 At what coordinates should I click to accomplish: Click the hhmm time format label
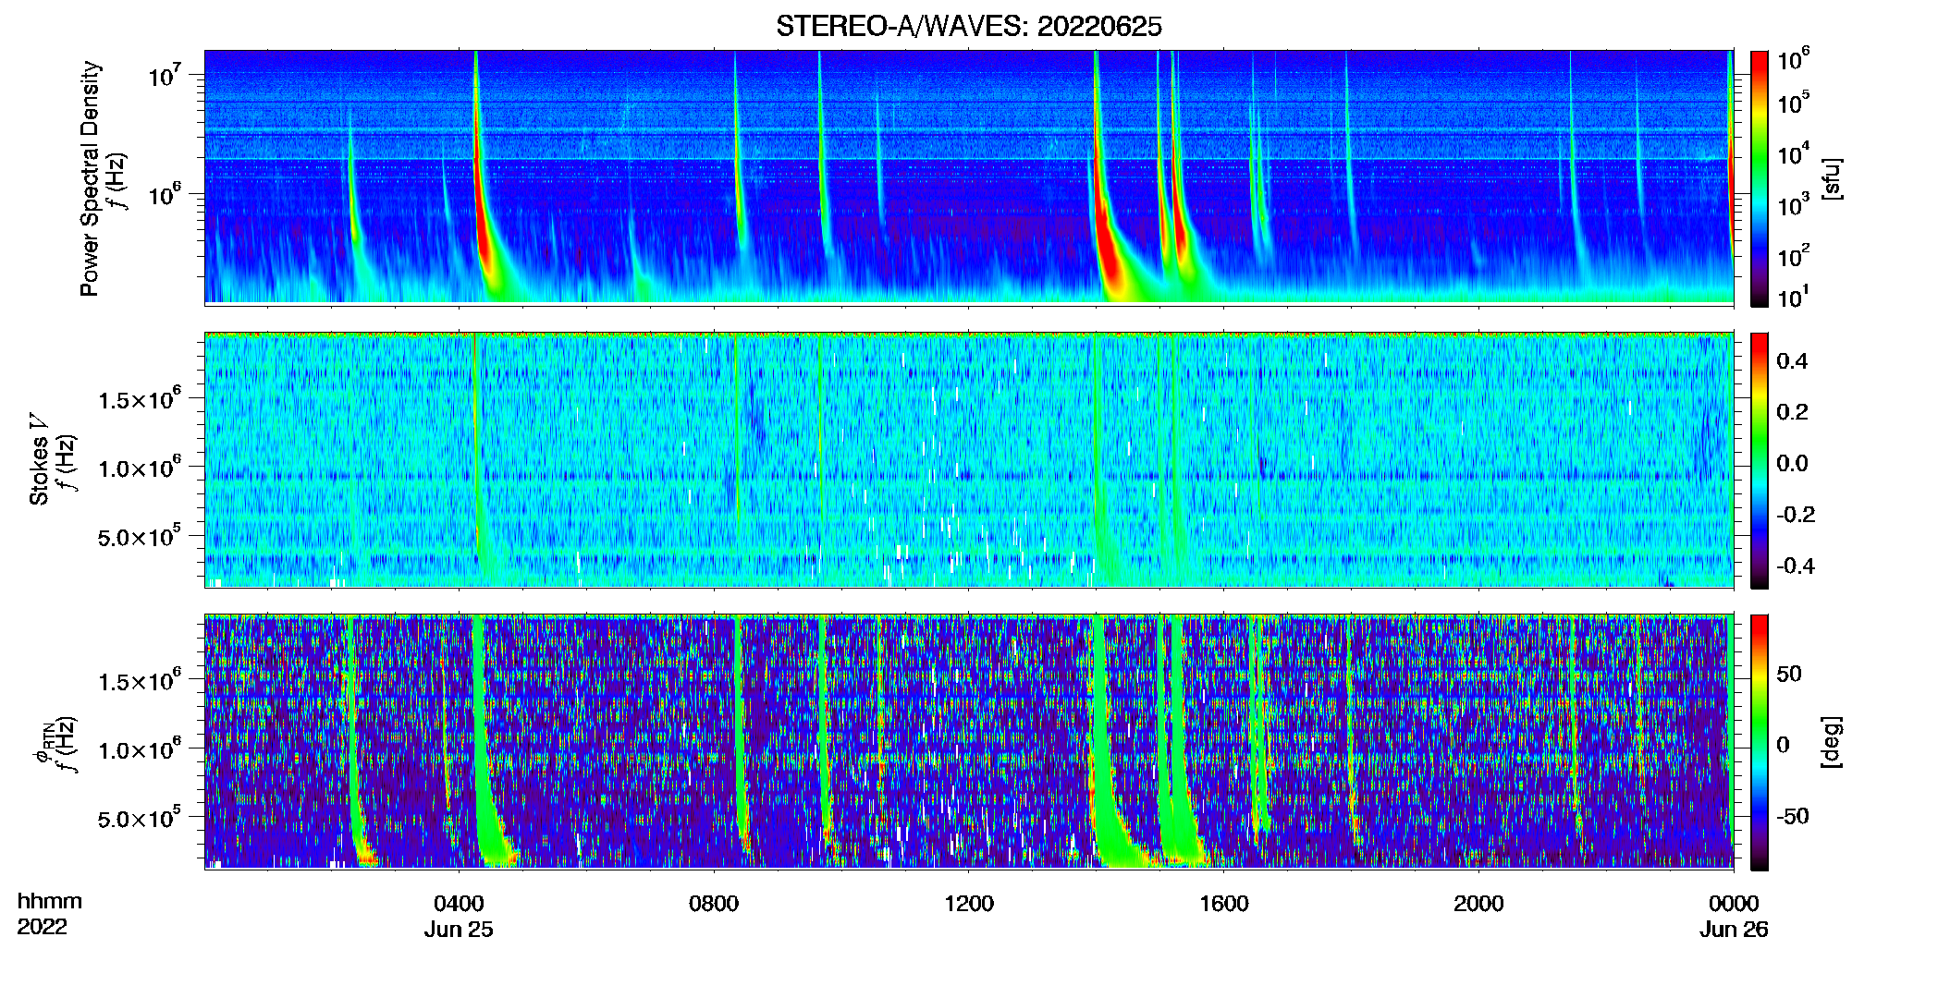point(50,901)
